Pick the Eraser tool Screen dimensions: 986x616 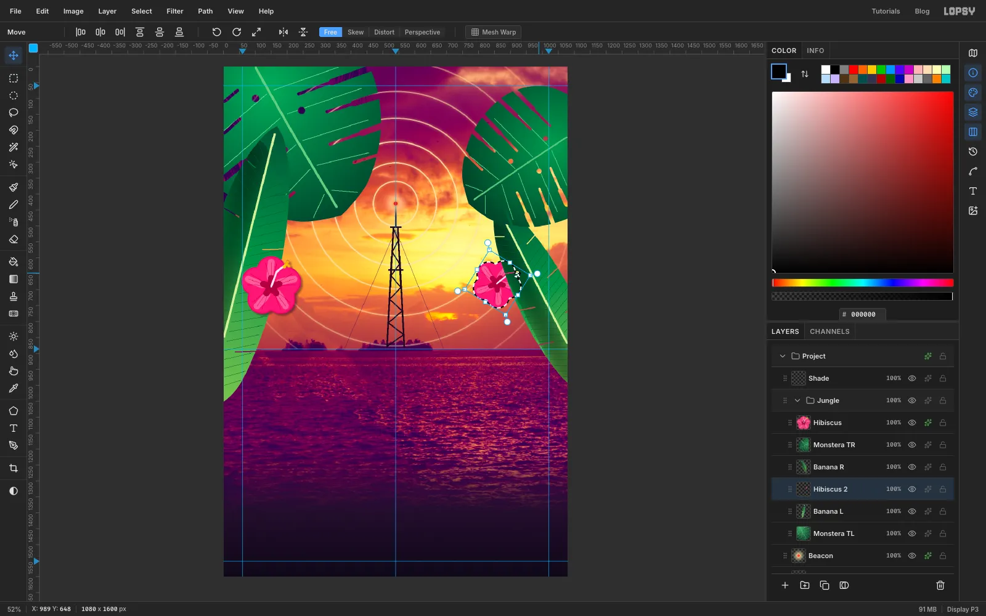tap(14, 240)
